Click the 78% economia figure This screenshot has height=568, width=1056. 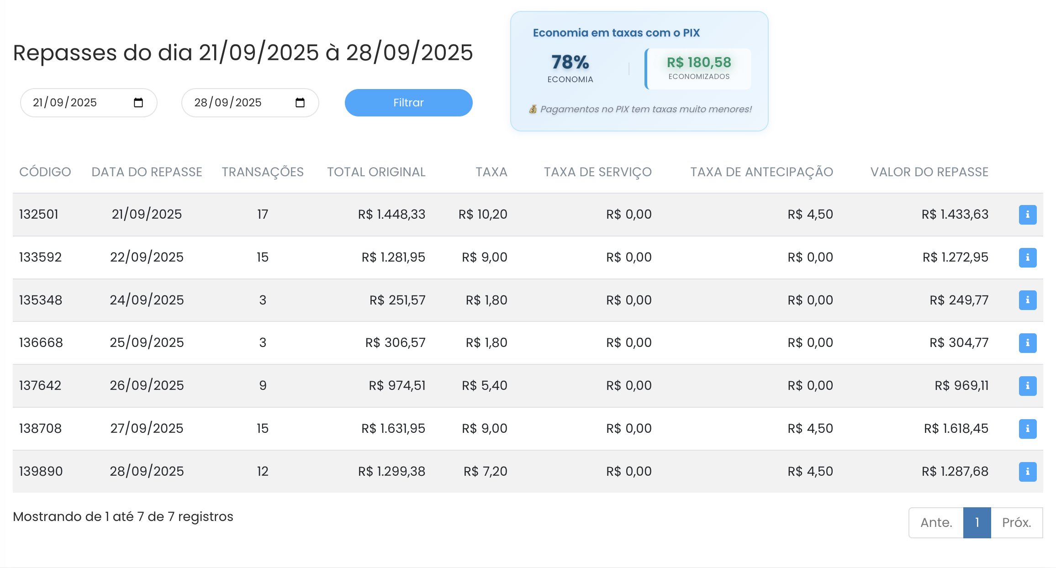coord(570,62)
